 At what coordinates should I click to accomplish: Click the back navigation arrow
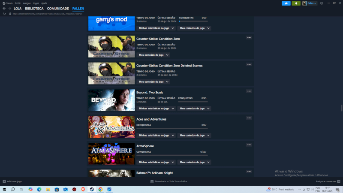pos(4,9)
